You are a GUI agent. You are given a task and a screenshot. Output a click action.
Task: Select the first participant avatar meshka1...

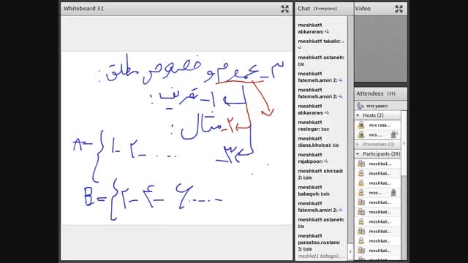pos(361,164)
